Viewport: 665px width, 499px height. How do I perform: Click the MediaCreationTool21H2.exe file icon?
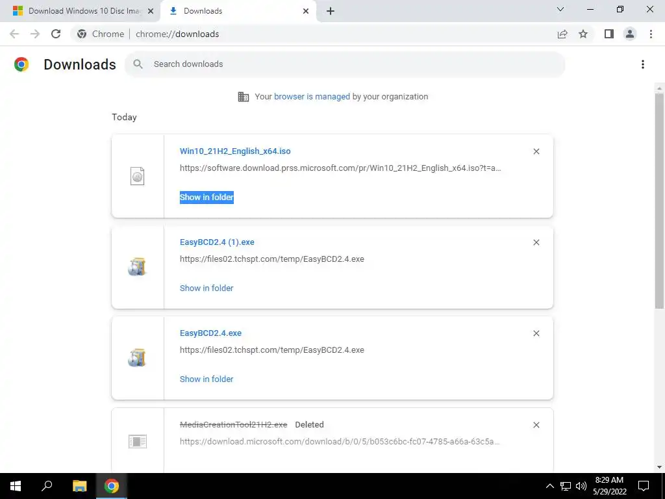pos(138,441)
